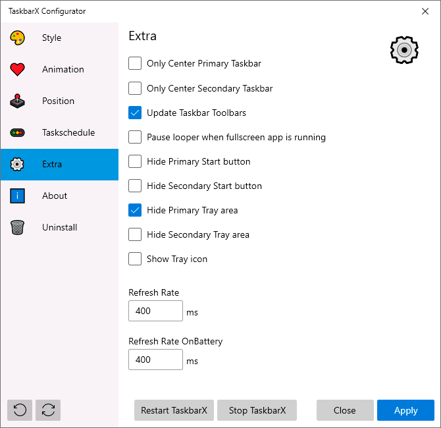Click the red heart Animation icon
Image resolution: width=441 pixels, height=428 pixels.
click(18, 70)
